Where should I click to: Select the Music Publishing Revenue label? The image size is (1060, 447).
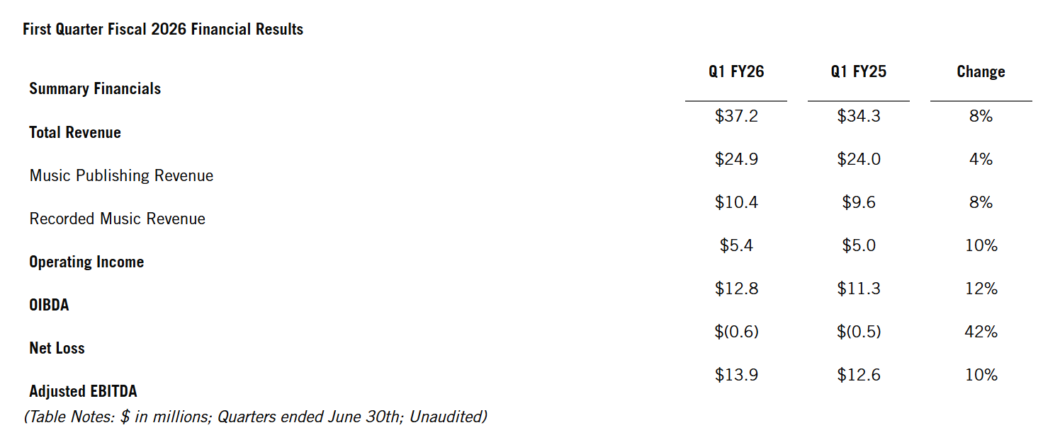coord(121,175)
